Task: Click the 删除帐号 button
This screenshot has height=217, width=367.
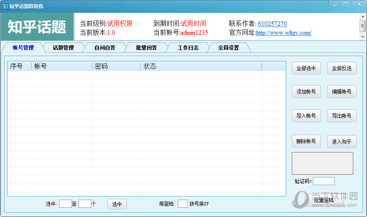Action: [306, 141]
